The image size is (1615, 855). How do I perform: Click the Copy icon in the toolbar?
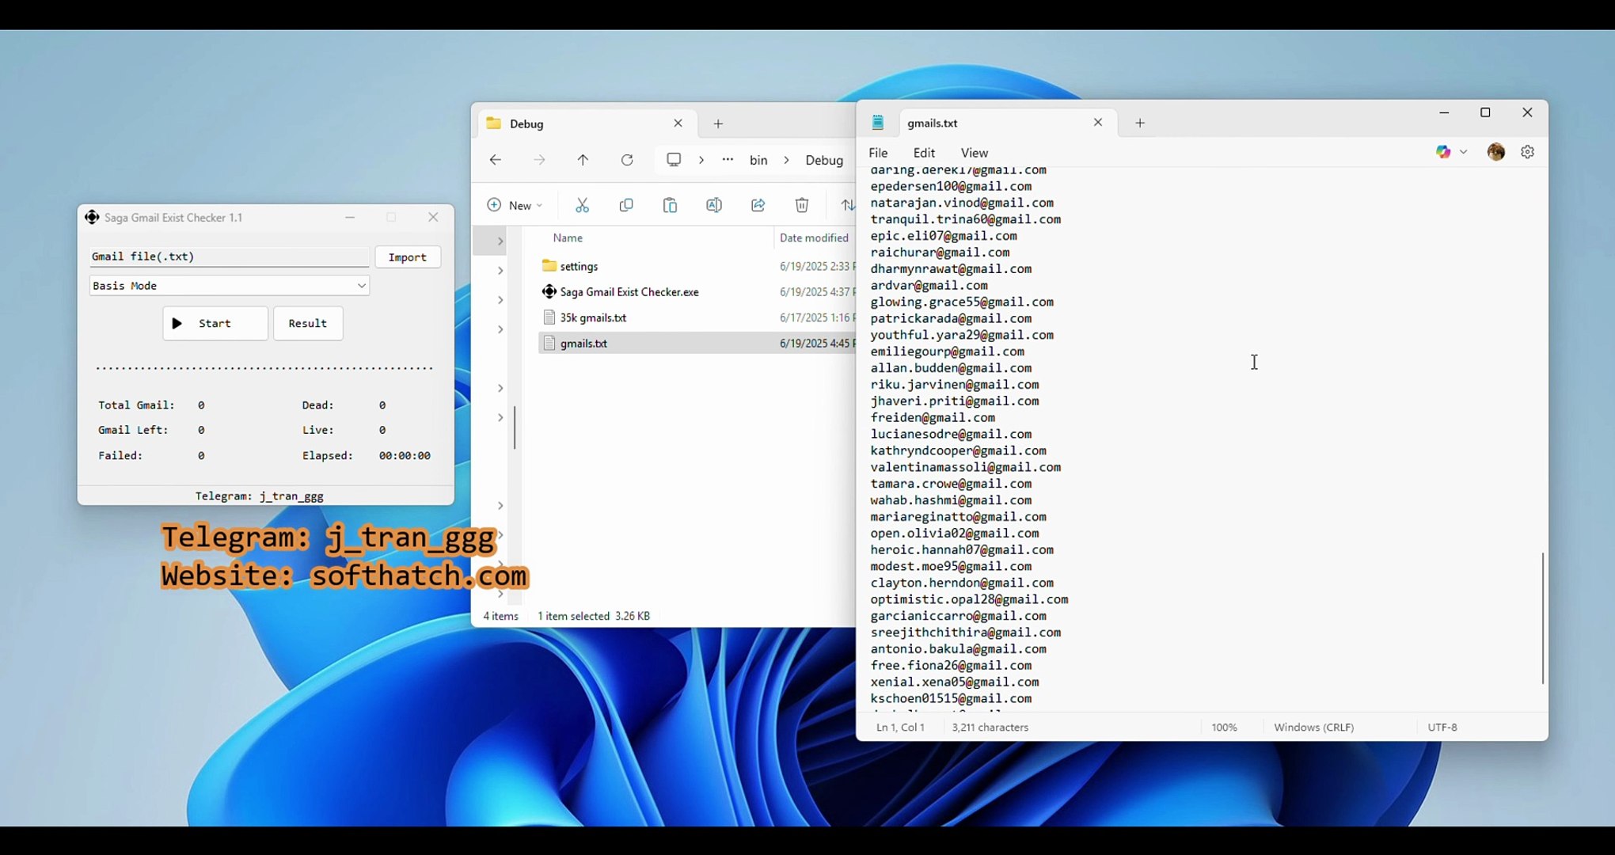[626, 205]
